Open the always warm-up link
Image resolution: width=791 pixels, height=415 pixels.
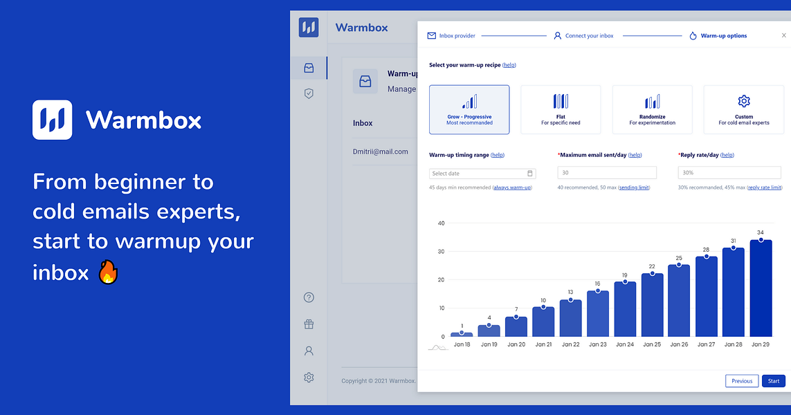pyautogui.click(x=512, y=187)
